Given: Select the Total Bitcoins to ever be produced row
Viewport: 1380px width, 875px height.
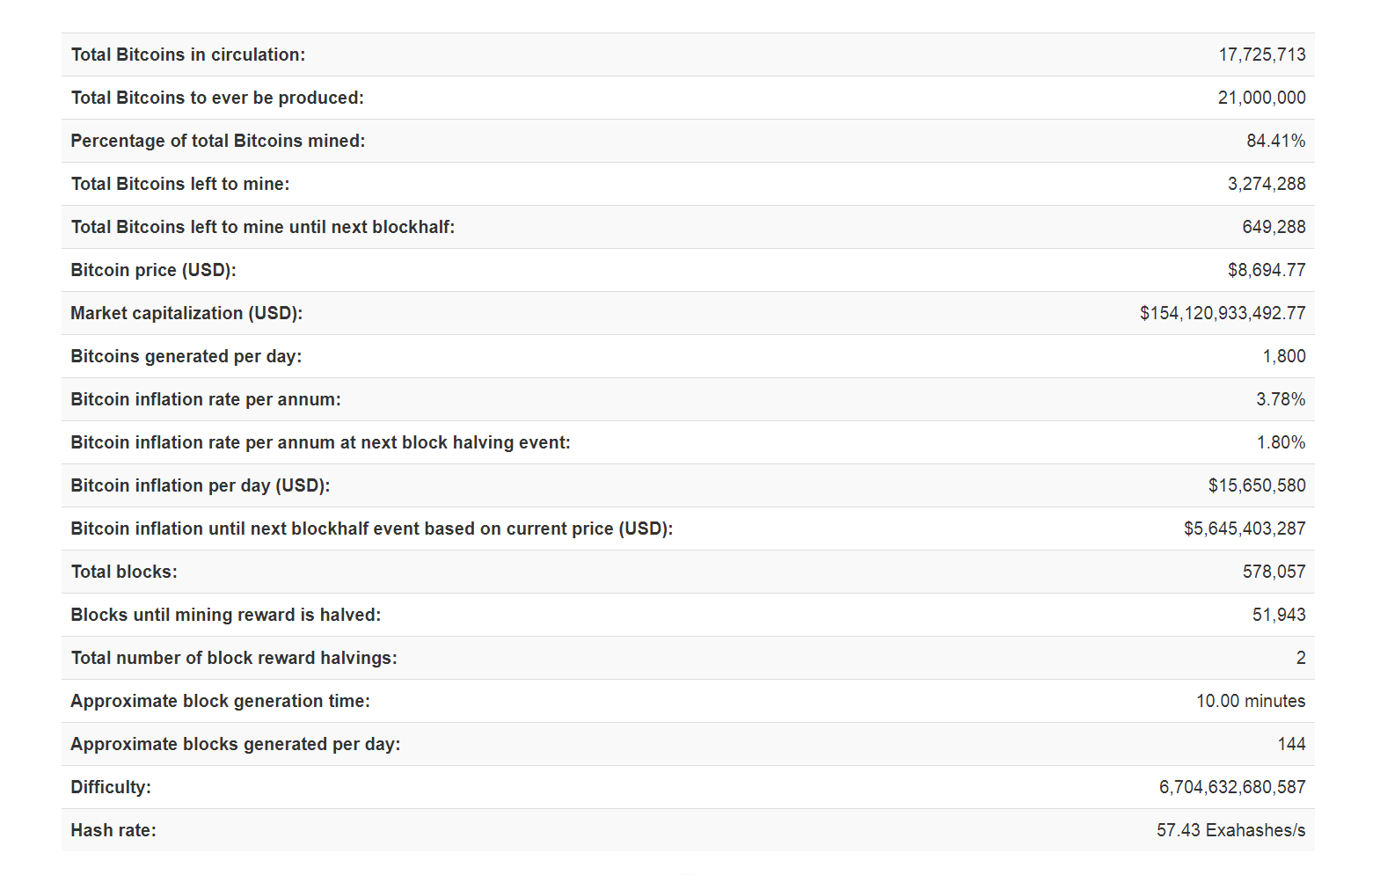Looking at the screenshot, I should (217, 98).
